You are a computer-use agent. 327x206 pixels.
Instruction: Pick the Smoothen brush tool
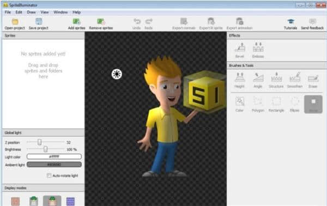(295, 77)
